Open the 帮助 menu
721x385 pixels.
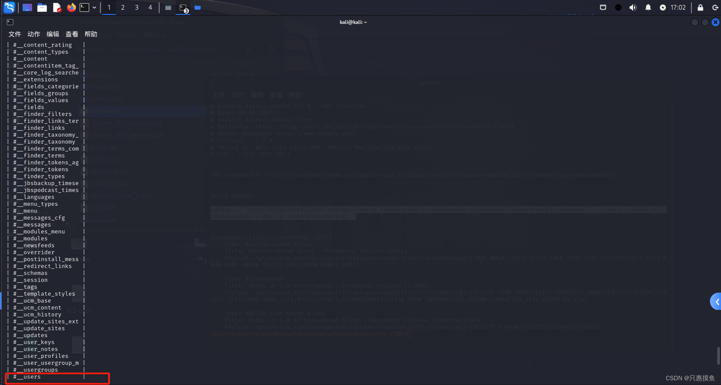click(91, 34)
